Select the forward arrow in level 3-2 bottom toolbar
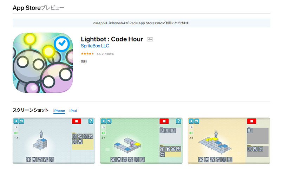This screenshot has height=170, width=281. [x=201, y=159]
